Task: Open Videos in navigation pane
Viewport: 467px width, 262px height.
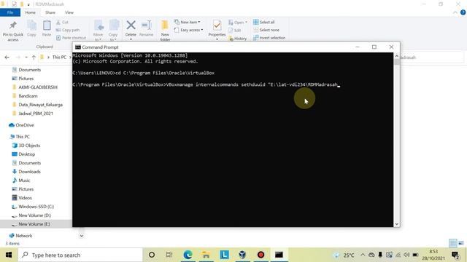Action: point(25,198)
